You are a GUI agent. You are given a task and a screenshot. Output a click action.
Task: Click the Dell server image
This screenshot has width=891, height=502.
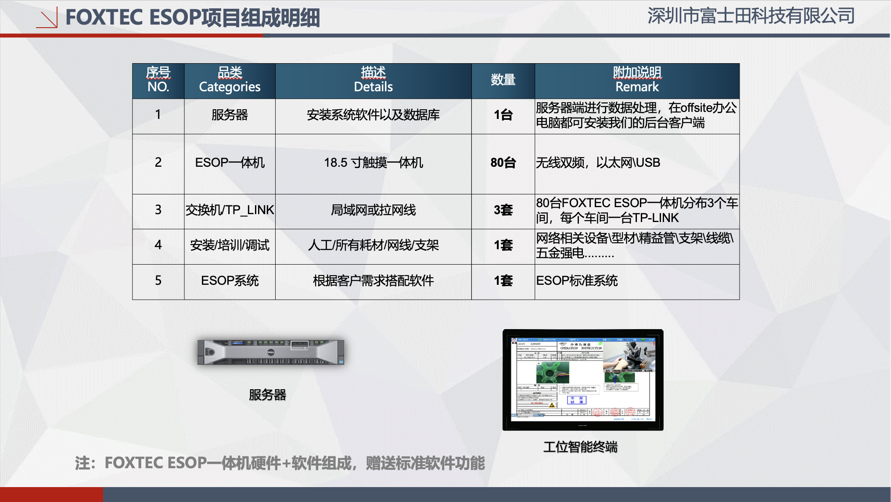pos(270,352)
